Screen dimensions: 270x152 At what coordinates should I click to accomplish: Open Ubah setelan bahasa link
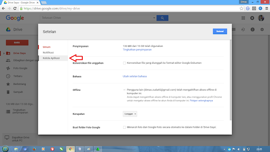tap(135, 76)
